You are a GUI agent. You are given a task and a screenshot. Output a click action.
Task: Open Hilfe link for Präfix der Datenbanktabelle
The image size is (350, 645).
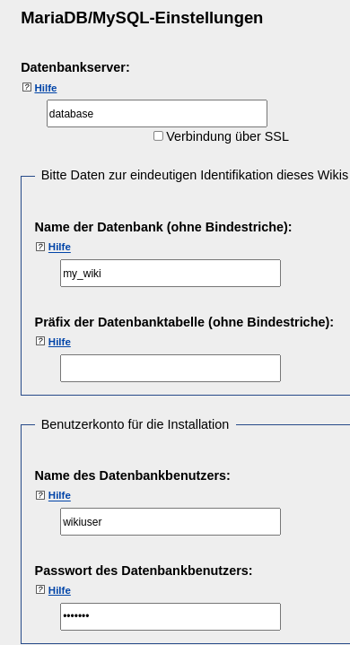(x=59, y=342)
